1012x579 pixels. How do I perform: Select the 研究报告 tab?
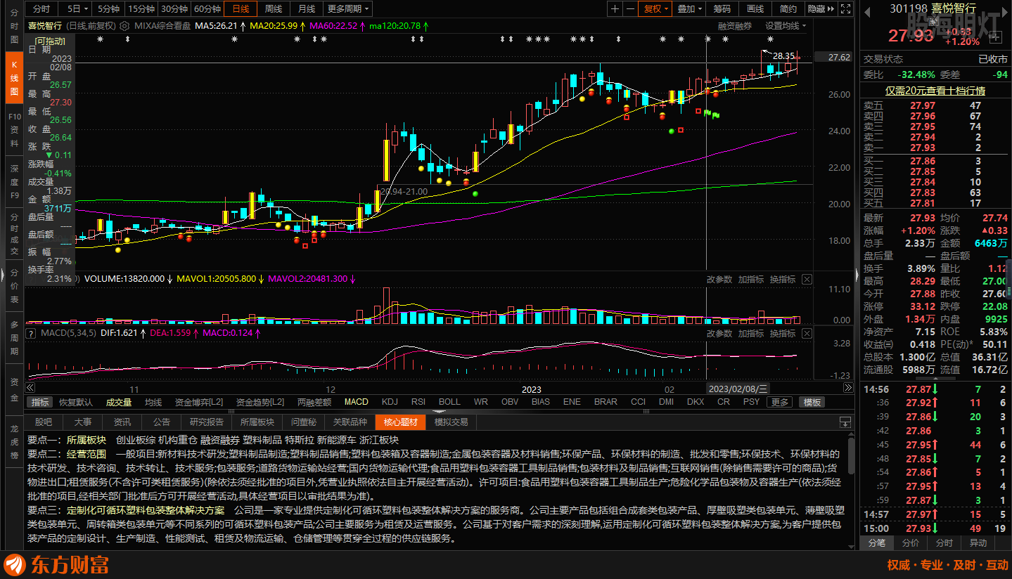click(x=207, y=422)
